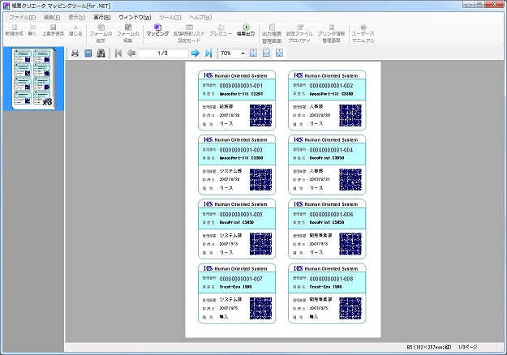
Task: Click label number 0000000001-003
Action: 241,150
